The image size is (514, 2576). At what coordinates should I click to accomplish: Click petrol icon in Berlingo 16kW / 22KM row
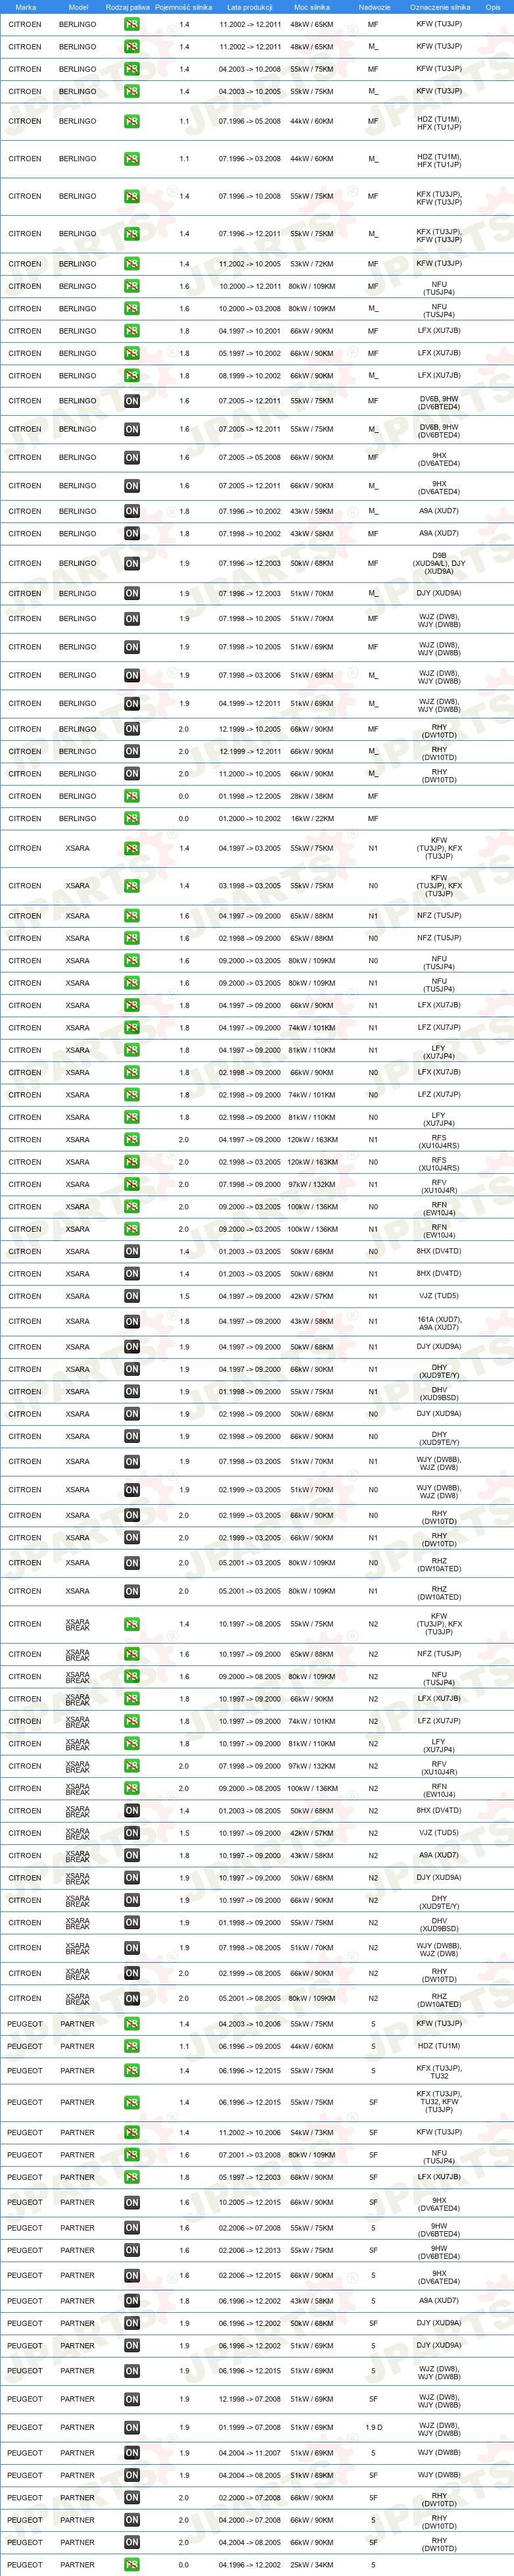tap(131, 819)
